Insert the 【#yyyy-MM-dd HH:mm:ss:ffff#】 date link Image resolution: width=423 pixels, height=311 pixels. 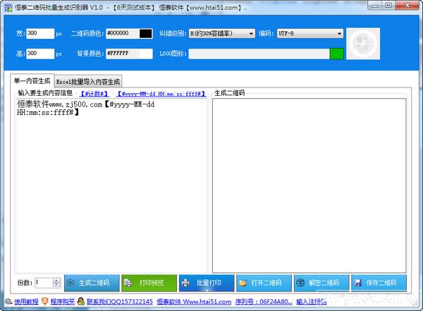pos(161,94)
